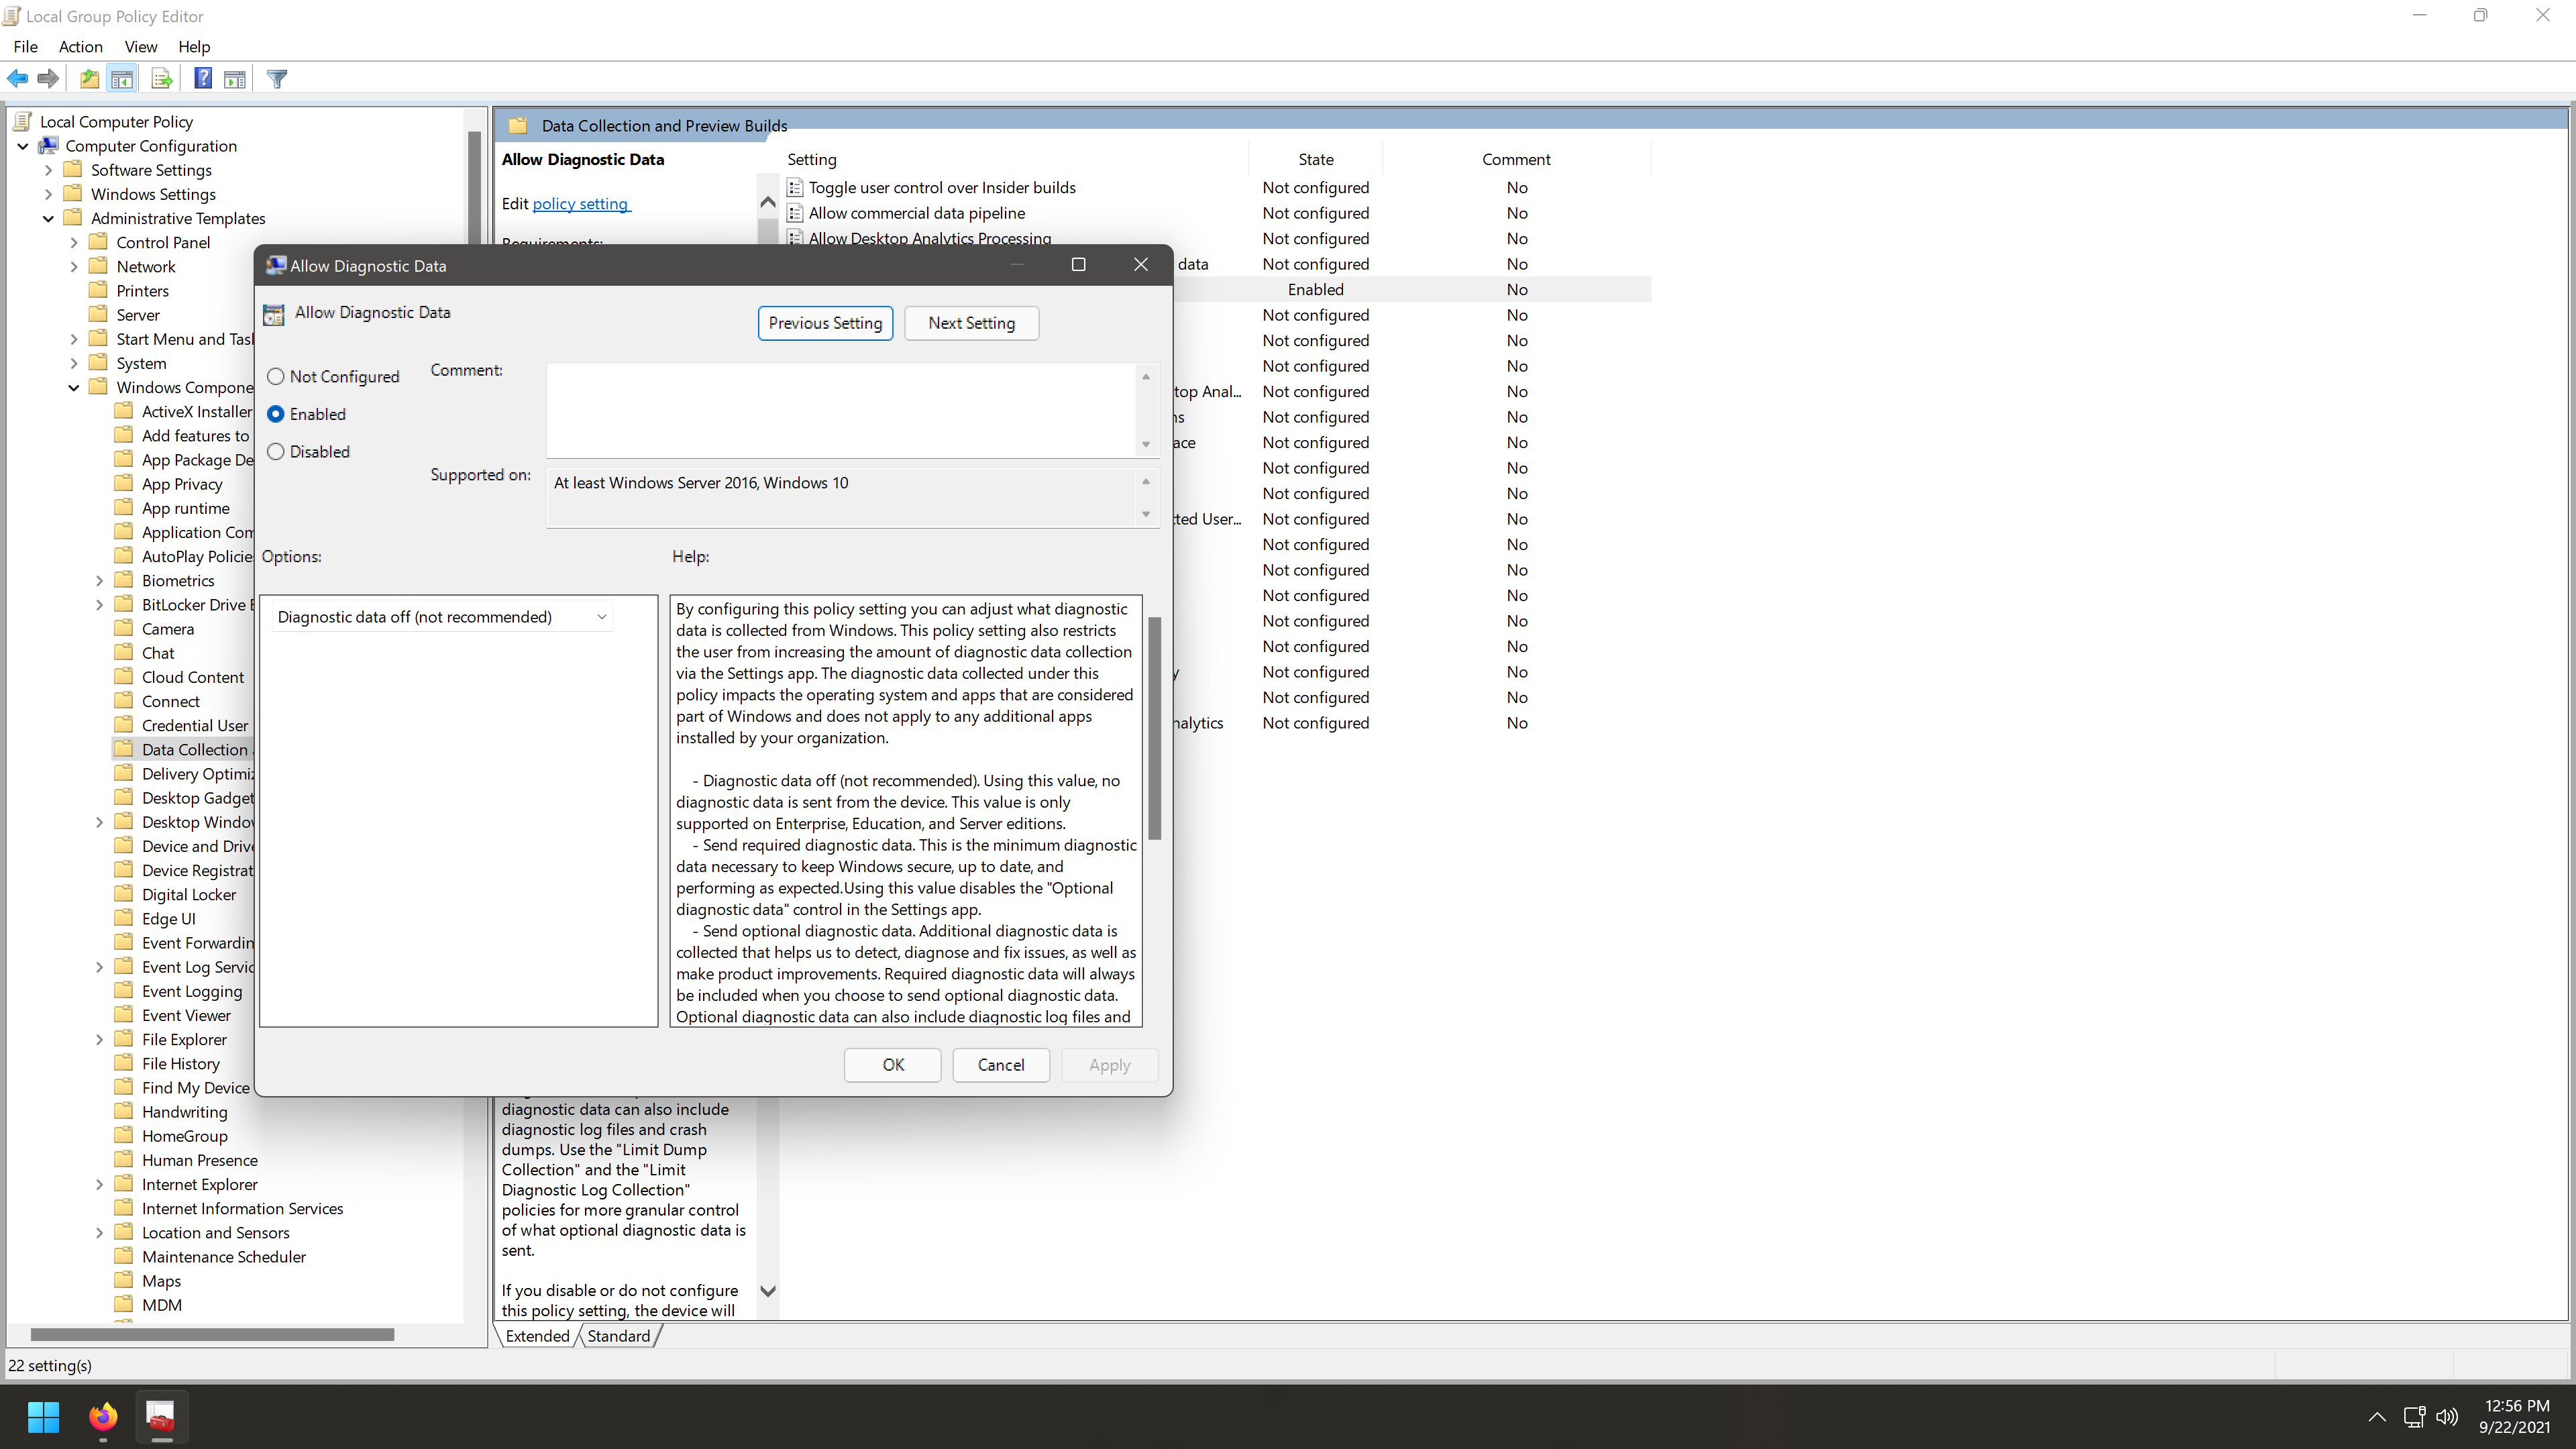Screen dimensions: 2576x1449
Task: Toggle the Show/Hide Console Tree icon
Action: pyautogui.click(x=122, y=78)
